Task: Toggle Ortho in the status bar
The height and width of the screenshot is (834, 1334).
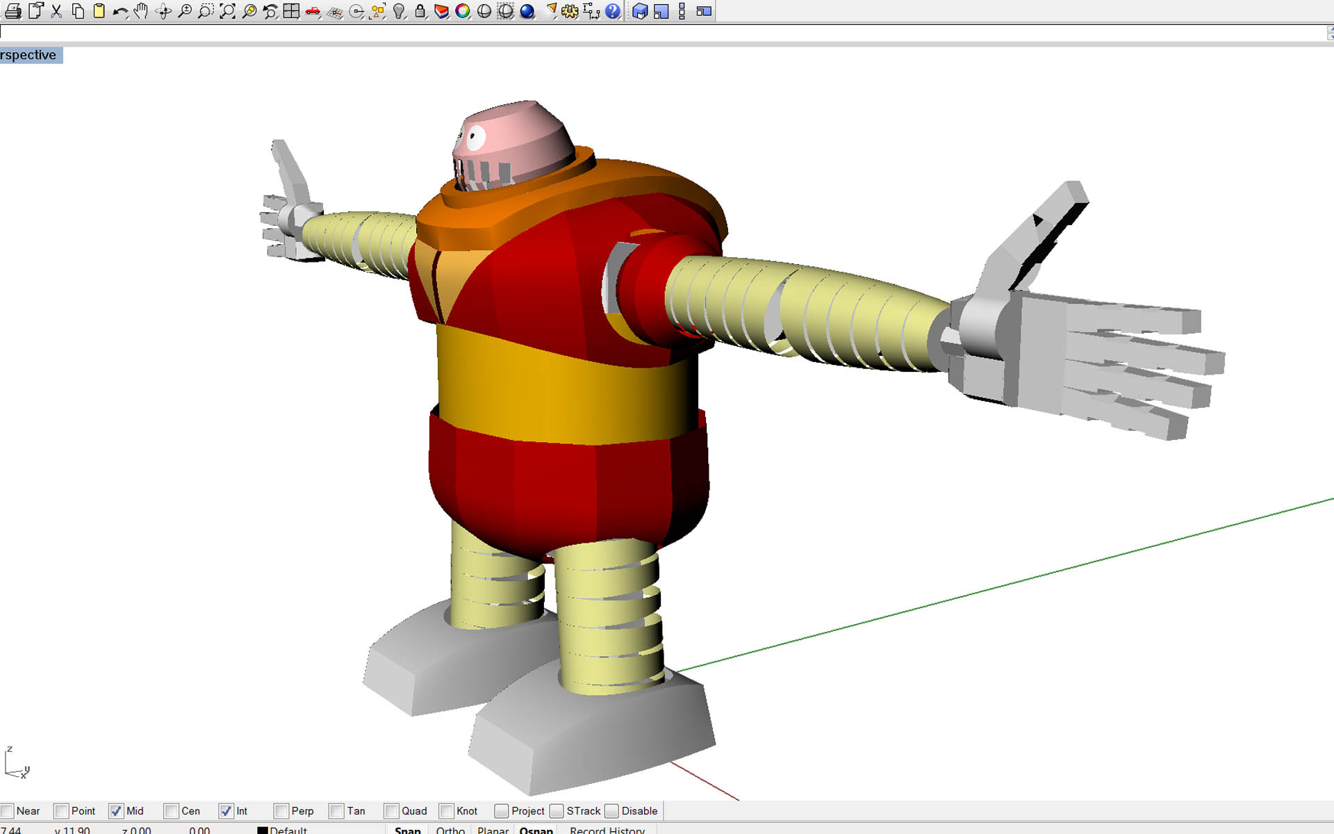Action: [x=450, y=830]
